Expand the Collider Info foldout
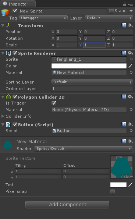This screenshot has height=219, width=135. point(3,116)
